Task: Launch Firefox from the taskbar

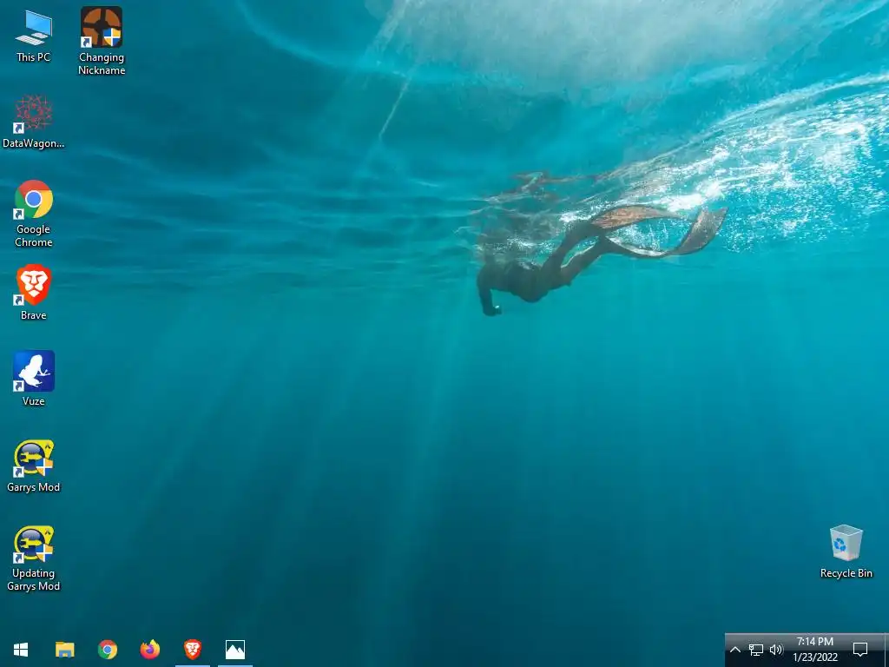Action: tap(149, 650)
